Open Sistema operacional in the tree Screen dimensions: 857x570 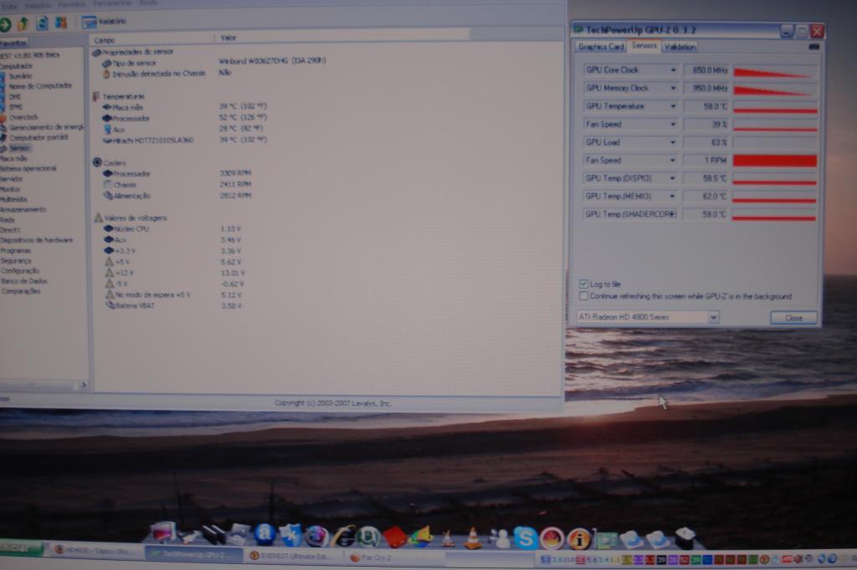[x=28, y=169]
